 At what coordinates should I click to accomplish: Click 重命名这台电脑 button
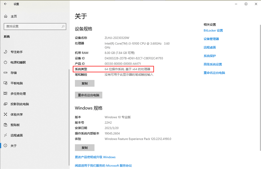(x=88, y=95)
